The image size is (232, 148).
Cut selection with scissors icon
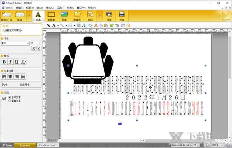pos(96,25)
